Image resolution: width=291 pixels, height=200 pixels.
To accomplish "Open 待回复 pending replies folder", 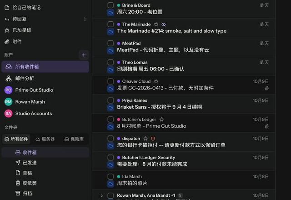I will pyautogui.click(x=45, y=19).
